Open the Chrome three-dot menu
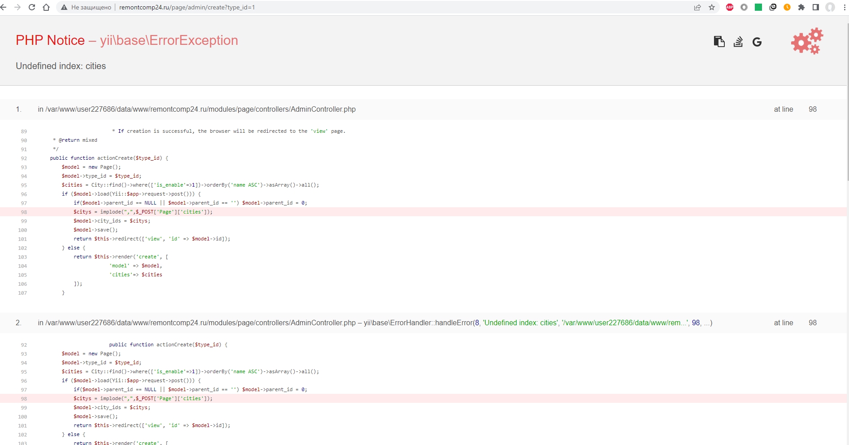 pyautogui.click(x=844, y=7)
